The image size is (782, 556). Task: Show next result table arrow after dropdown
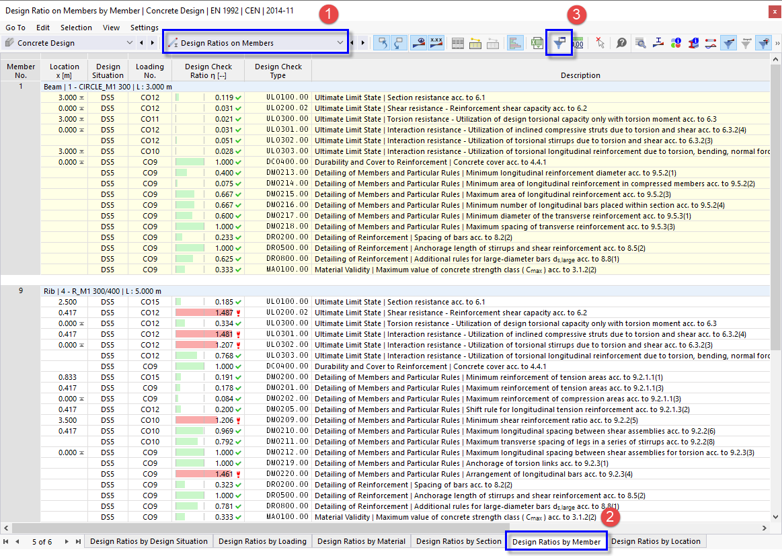point(363,43)
